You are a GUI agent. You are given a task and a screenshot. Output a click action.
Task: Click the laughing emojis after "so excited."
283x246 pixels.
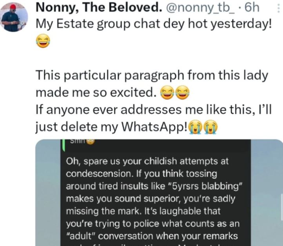(x=175, y=93)
